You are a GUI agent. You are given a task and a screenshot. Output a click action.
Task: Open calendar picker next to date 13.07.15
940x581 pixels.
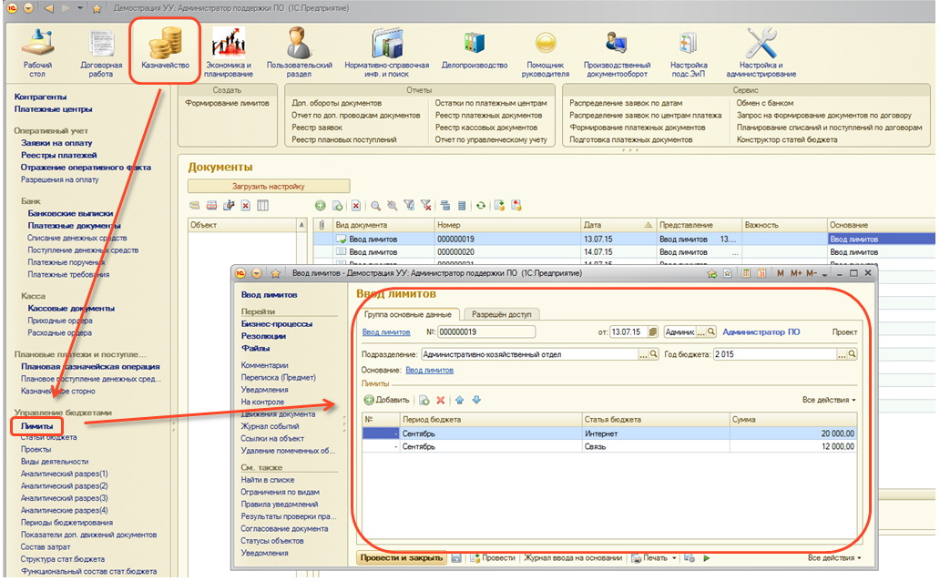(x=652, y=332)
